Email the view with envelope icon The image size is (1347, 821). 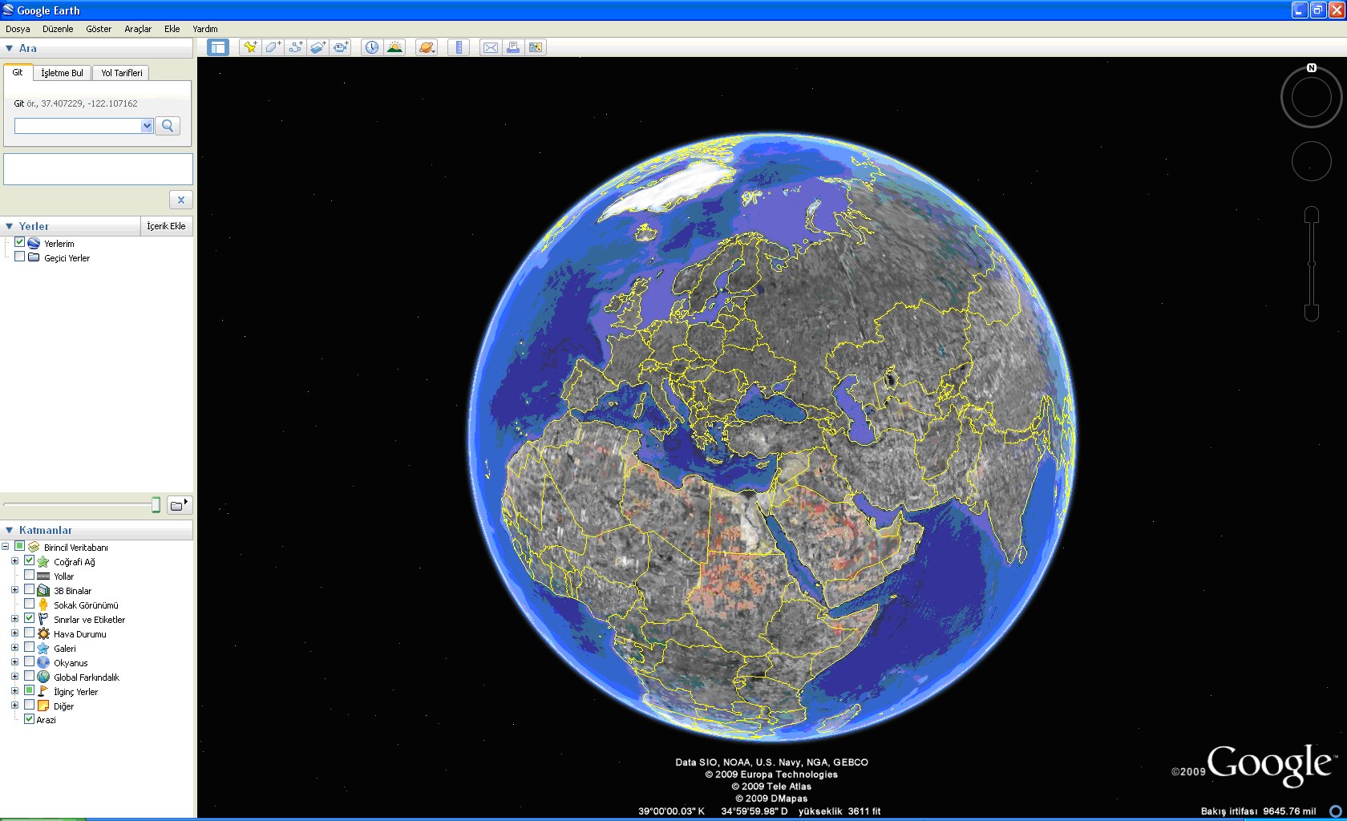490,47
